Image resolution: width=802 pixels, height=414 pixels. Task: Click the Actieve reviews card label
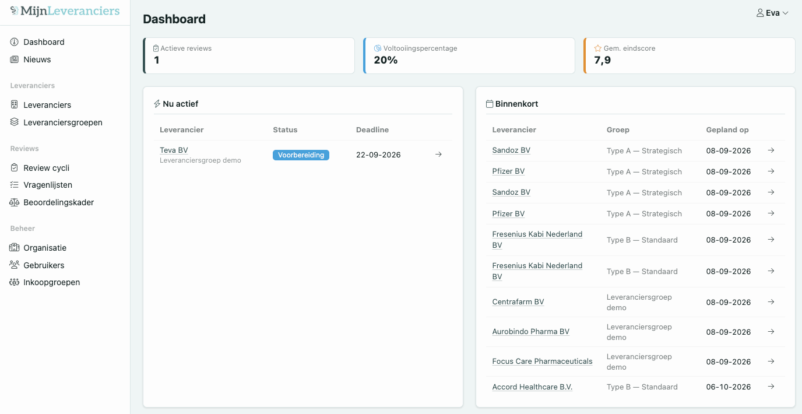click(186, 48)
